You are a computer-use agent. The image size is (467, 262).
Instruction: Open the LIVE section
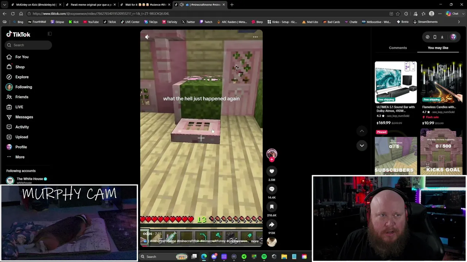(19, 107)
